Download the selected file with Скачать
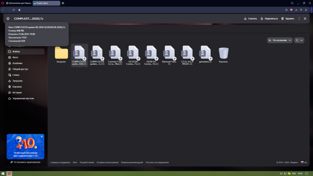313x176 pixels. tap(250, 18)
